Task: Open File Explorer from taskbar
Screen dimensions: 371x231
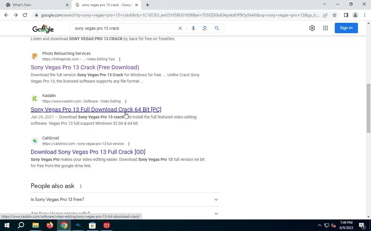Action: (35, 225)
